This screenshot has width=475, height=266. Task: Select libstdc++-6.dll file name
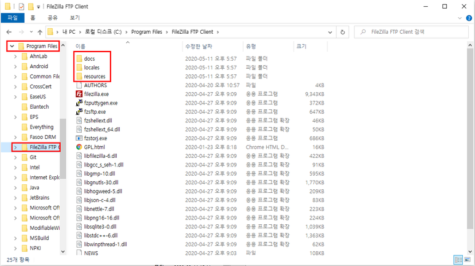coord(101,235)
